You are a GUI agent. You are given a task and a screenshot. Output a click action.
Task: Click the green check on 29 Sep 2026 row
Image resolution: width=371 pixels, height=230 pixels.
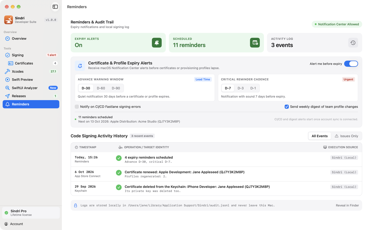119,187
